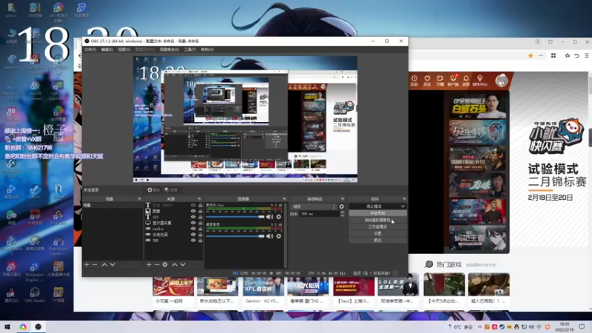
Task: Show hidden system tray icons chevron
Action: coord(480,327)
